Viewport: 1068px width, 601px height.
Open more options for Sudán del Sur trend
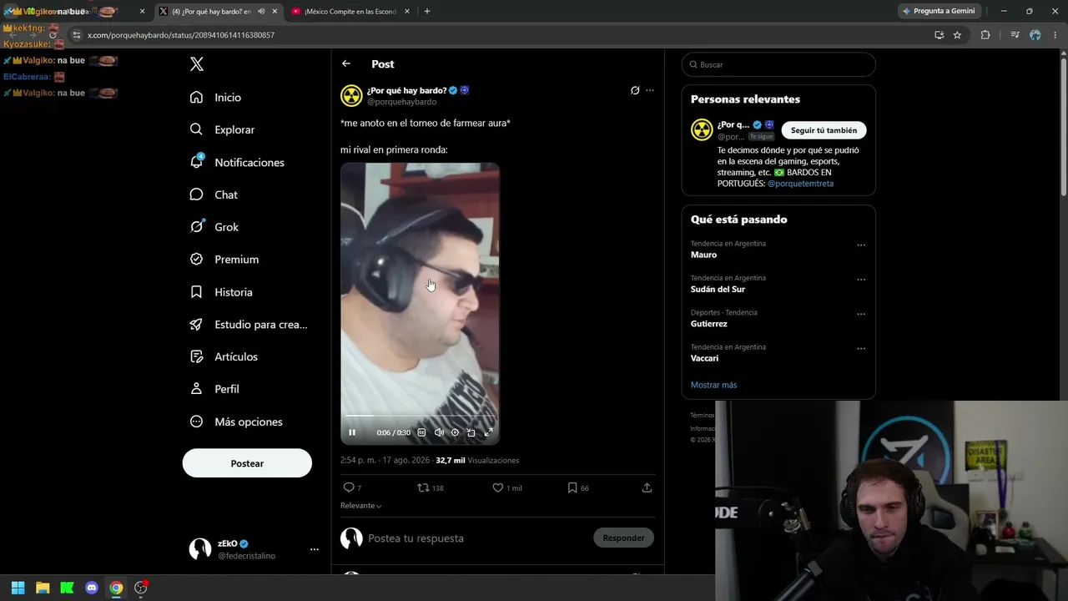tap(861, 280)
